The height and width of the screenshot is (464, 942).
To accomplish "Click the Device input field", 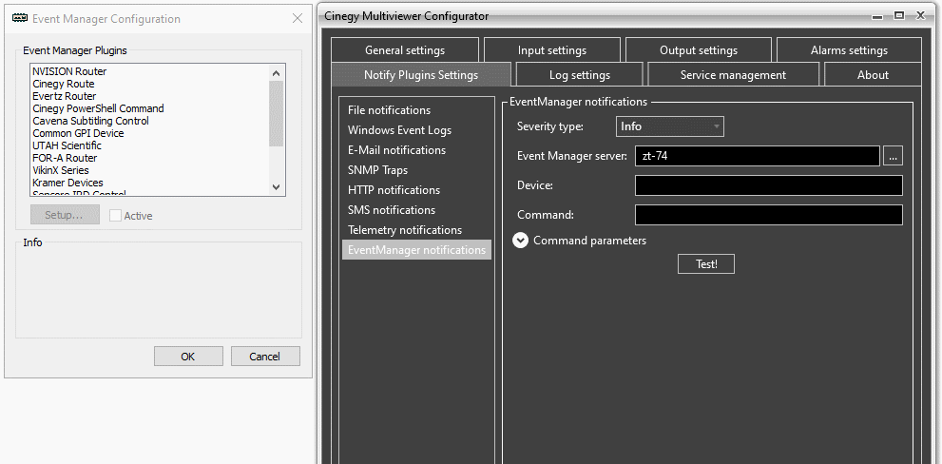I will coord(768,185).
